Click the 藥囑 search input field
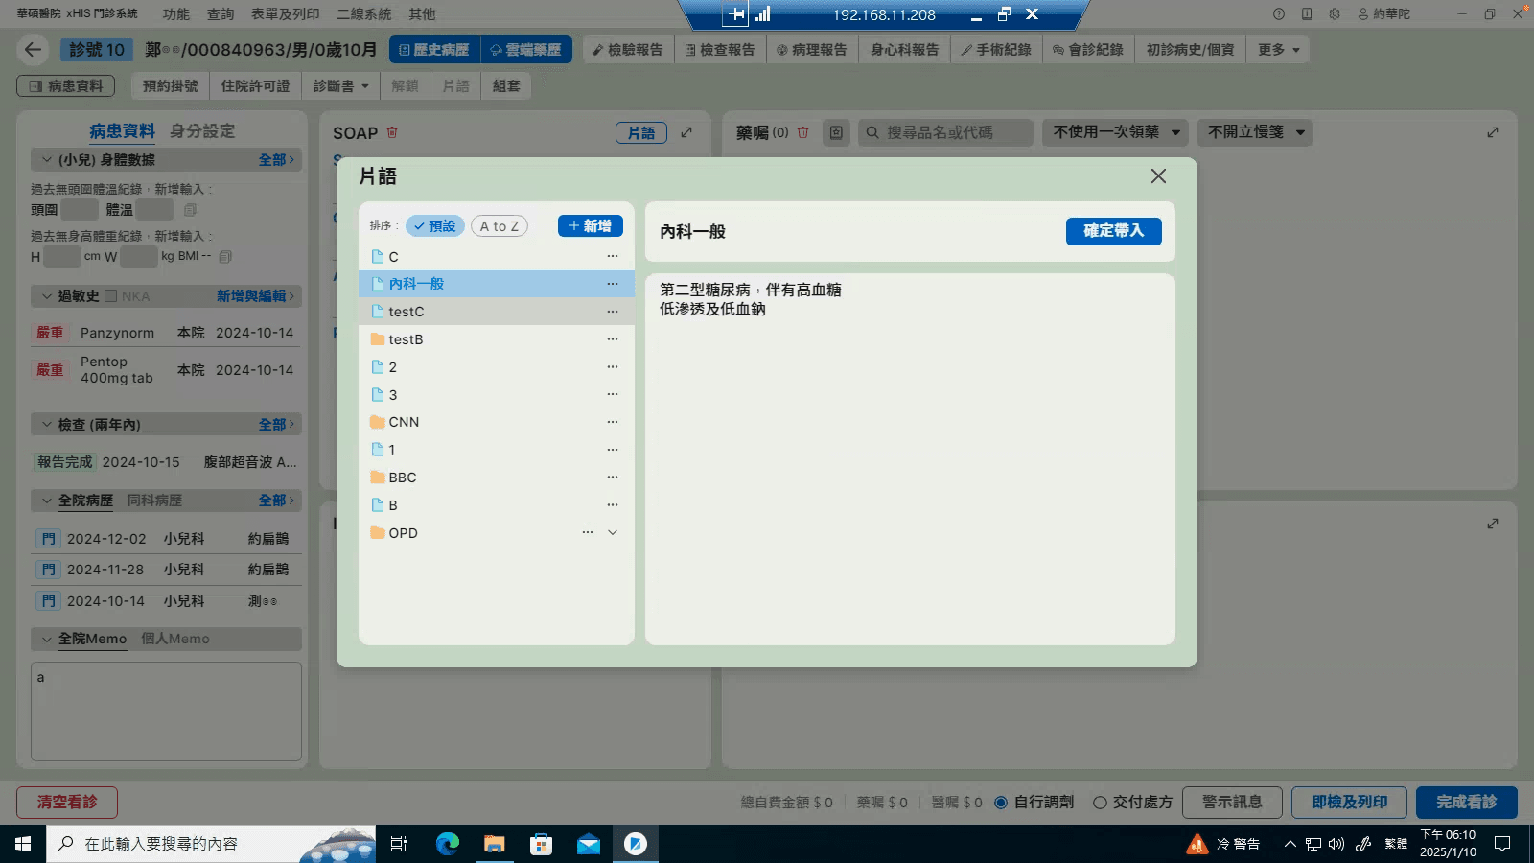This screenshot has height=863, width=1534. click(x=946, y=132)
